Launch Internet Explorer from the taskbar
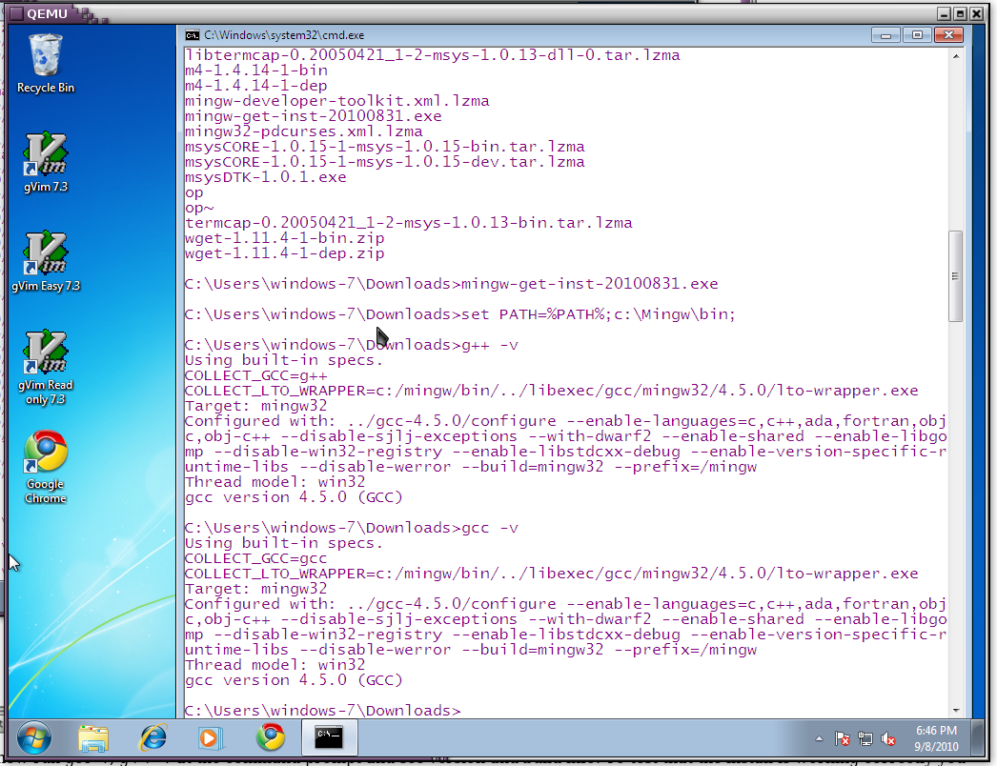 tap(153, 737)
